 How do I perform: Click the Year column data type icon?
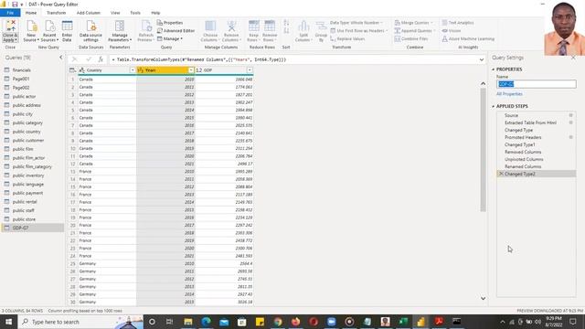[x=141, y=70]
